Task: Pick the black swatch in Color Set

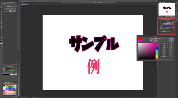Action: [x=4, y=86]
